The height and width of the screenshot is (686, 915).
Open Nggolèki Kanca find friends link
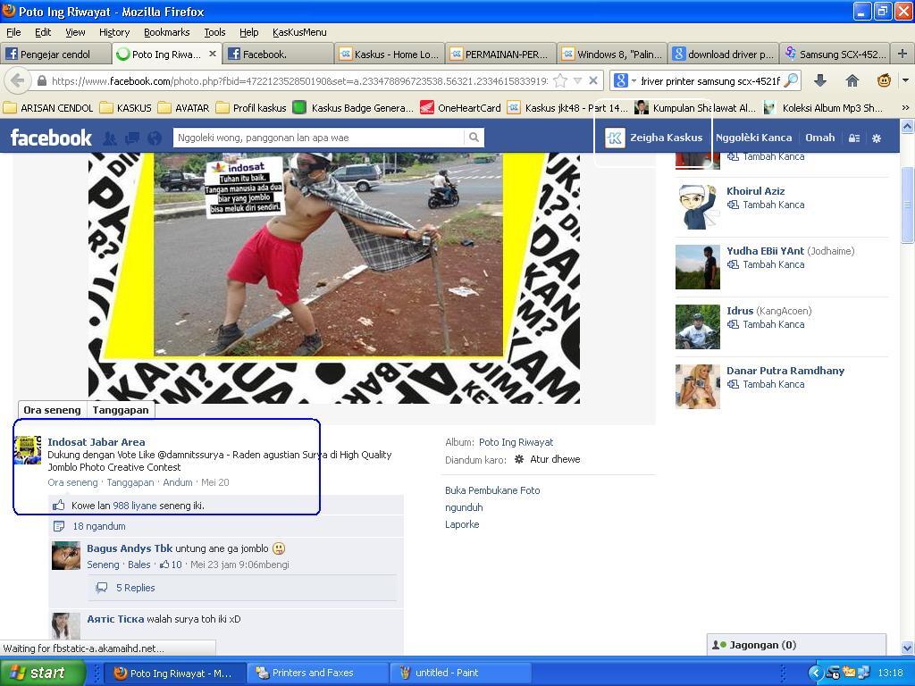click(753, 138)
